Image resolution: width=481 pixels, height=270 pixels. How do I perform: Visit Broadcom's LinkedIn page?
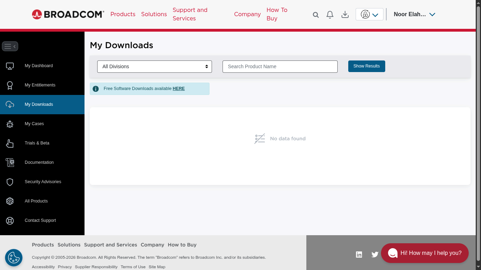(x=359, y=255)
